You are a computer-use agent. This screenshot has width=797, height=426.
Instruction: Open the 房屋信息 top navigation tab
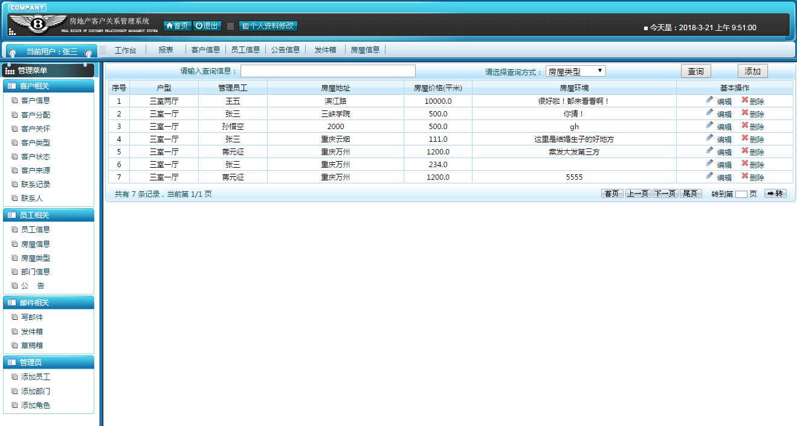pos(365,50)
